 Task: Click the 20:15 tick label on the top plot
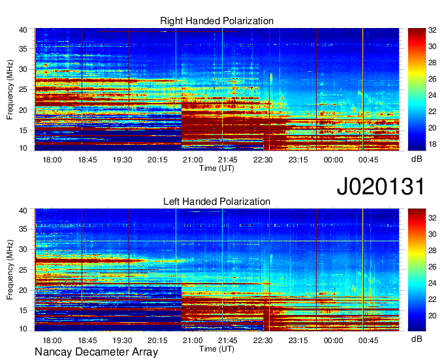coord(157,160)
